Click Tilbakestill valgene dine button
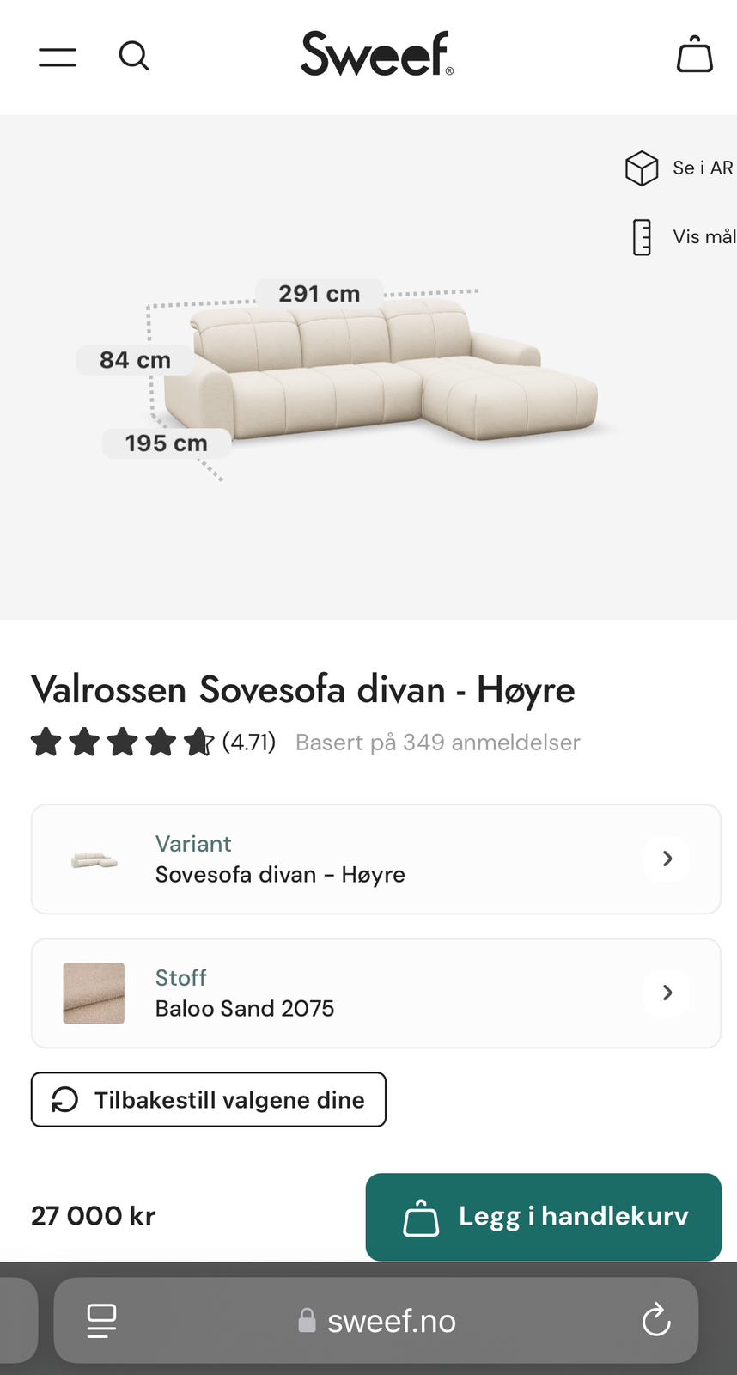 209,1099
